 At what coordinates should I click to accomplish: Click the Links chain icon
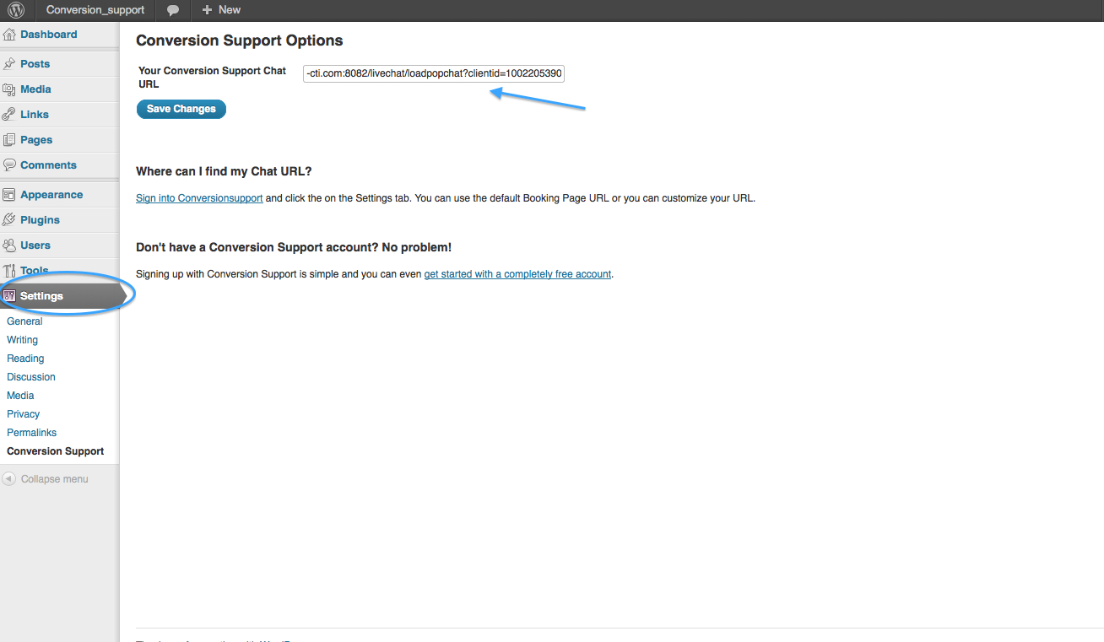[x=9, y=115]
